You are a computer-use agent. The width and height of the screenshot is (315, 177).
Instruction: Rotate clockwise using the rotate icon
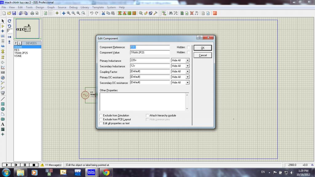[10, 21]
